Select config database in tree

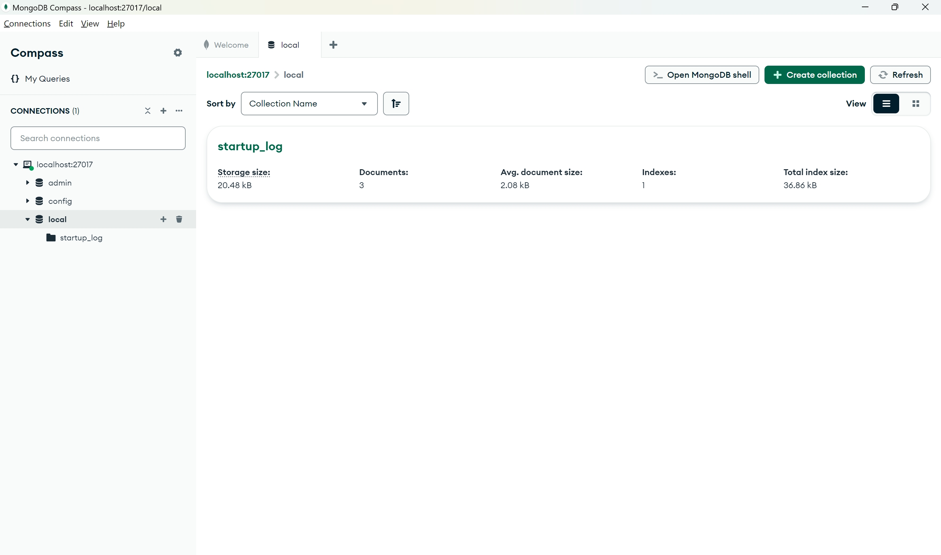click(x=60, y=201)
